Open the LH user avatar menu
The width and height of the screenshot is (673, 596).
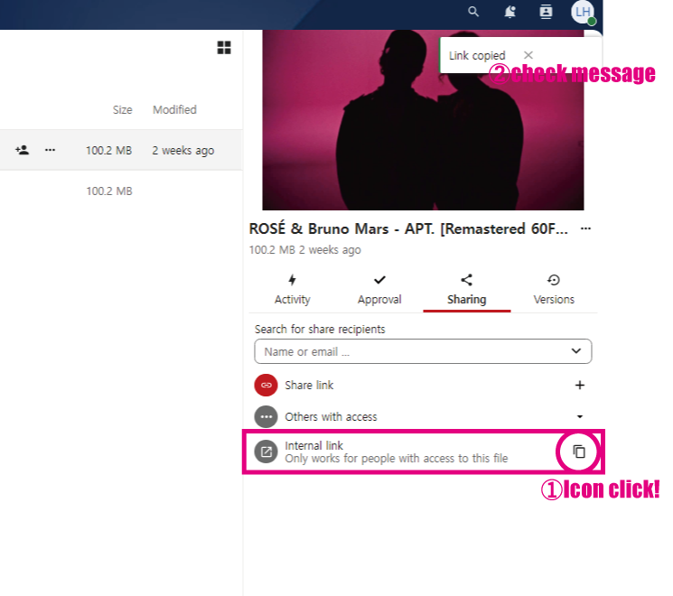pos(584,12)
